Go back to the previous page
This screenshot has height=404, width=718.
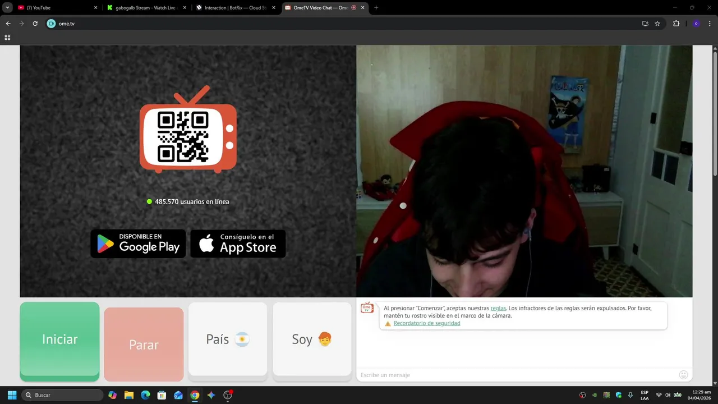click(8, 24)
